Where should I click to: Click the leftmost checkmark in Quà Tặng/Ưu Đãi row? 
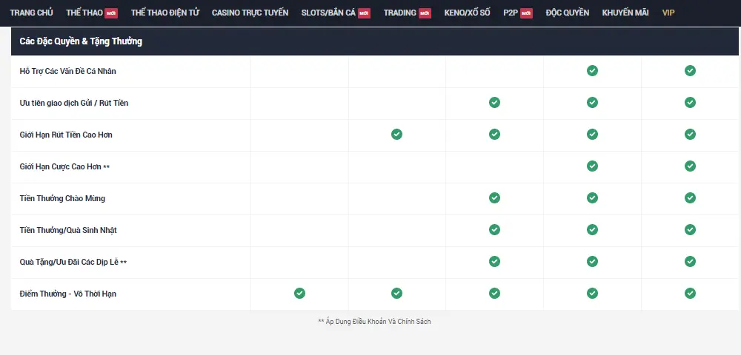click(494, 262)
